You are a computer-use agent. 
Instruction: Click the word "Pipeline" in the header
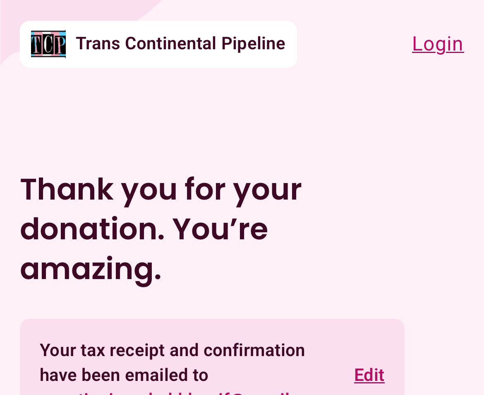253,43
